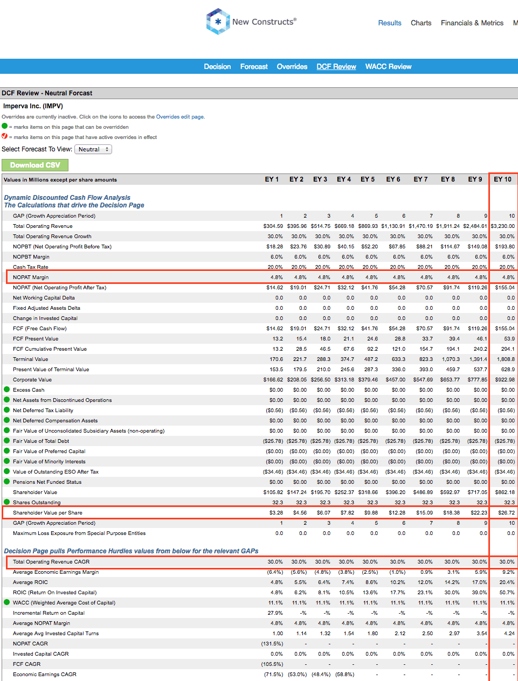Click the $922.98 corporate value cell

[506, 379]
